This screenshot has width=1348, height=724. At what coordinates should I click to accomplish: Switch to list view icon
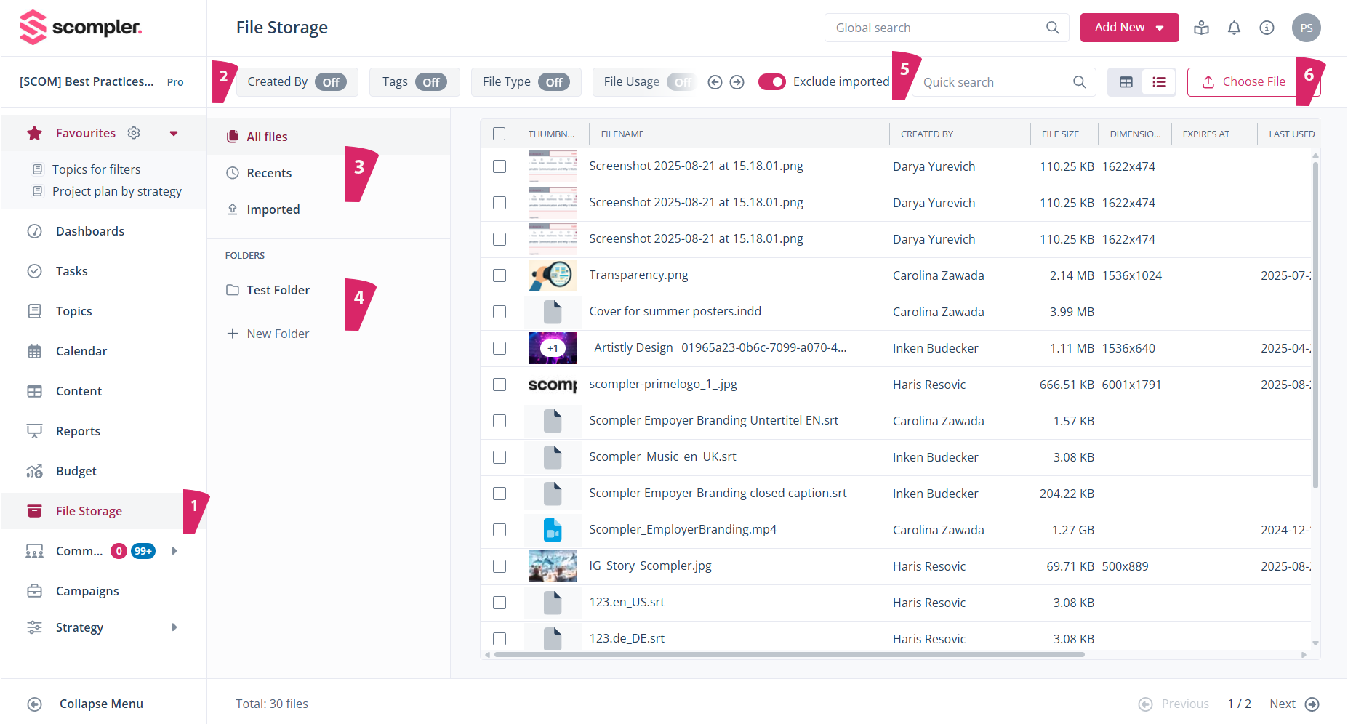(1159, 82)
